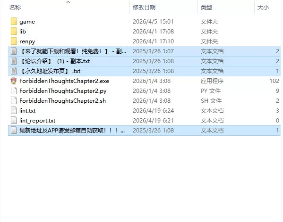
Task: Select the game folder name
Action: tap(27, 22)
